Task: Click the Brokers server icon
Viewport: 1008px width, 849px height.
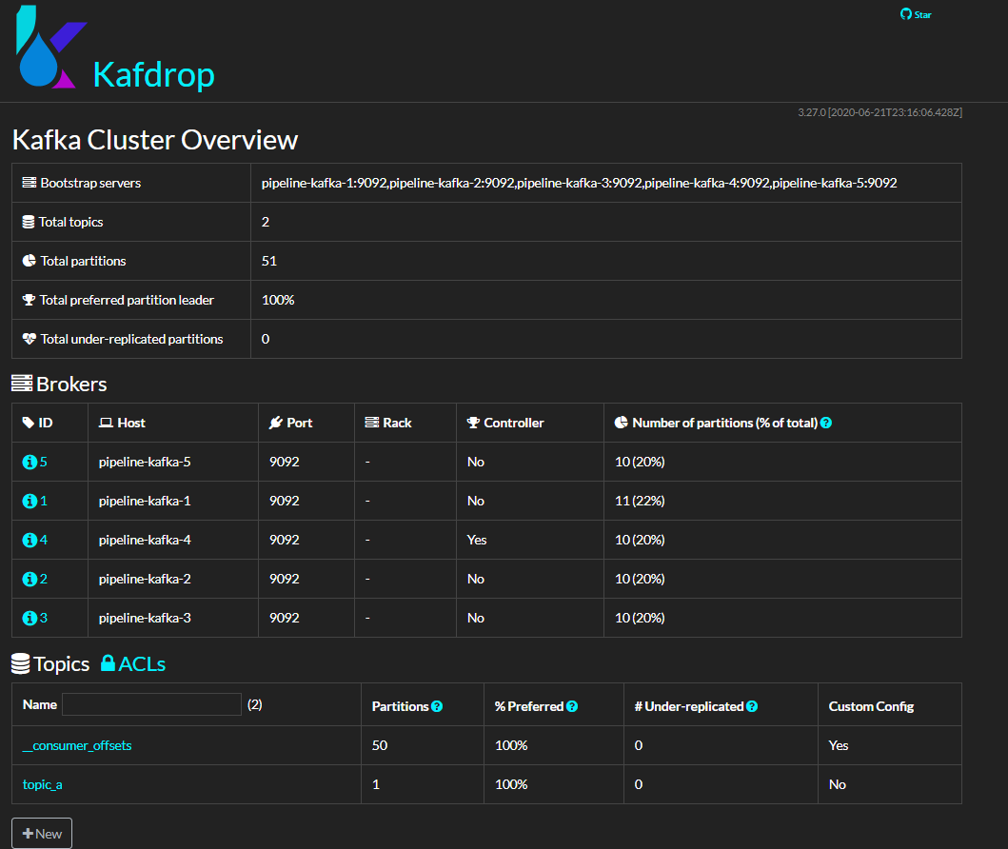Action: click(x=22, y=384)
